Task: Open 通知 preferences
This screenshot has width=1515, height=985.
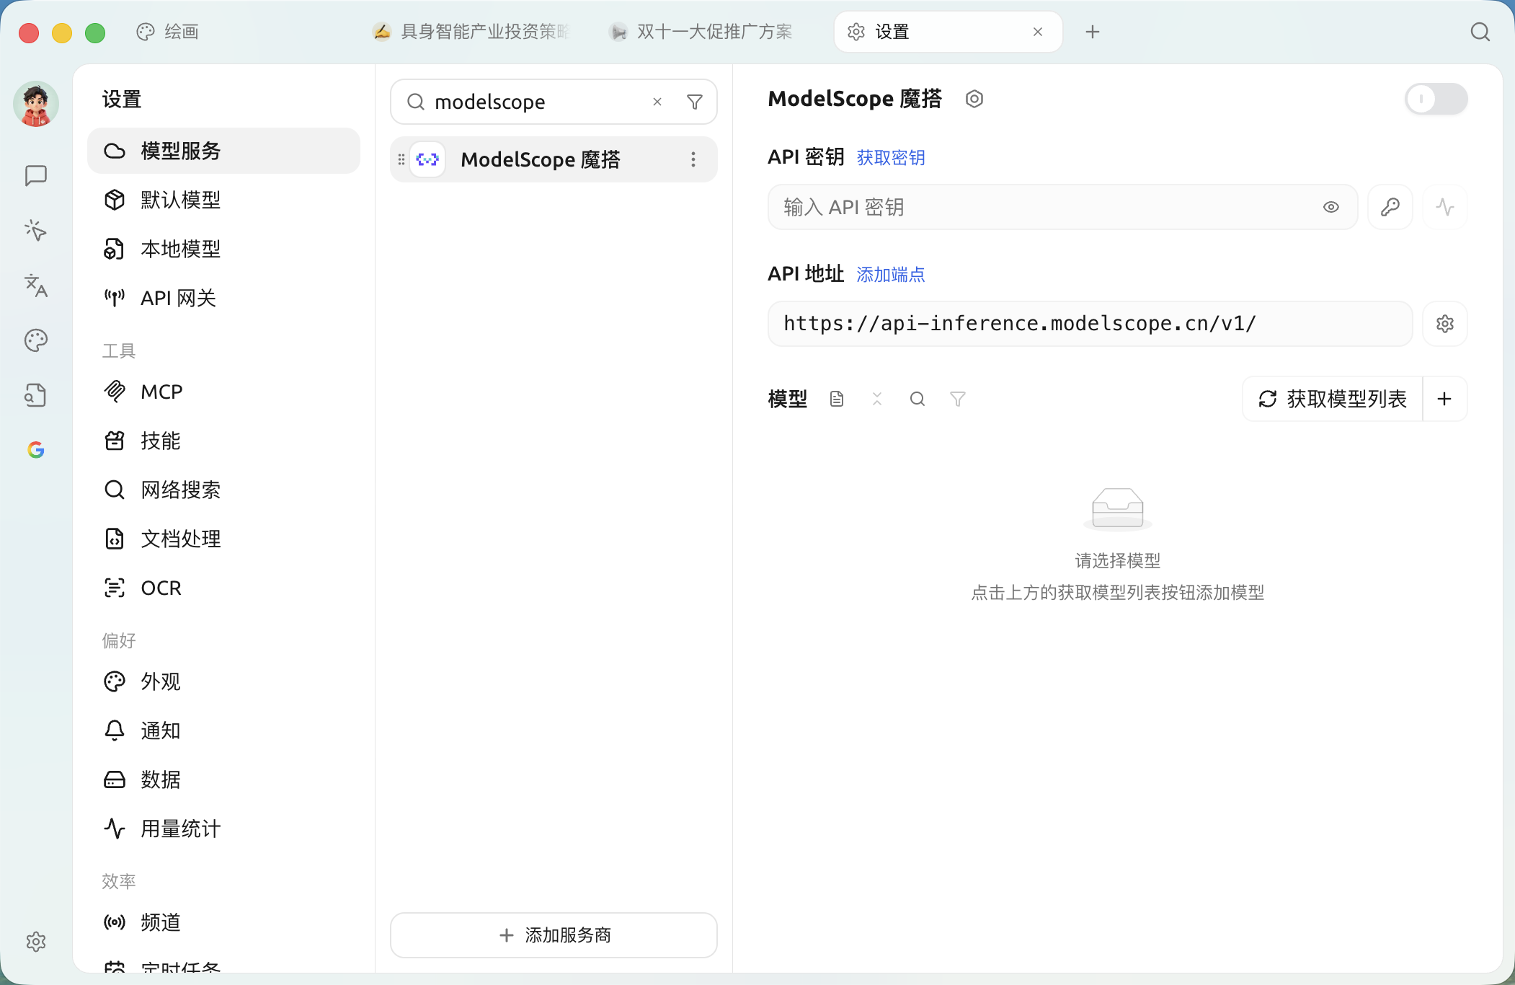Action: click(x=223, y=730)
